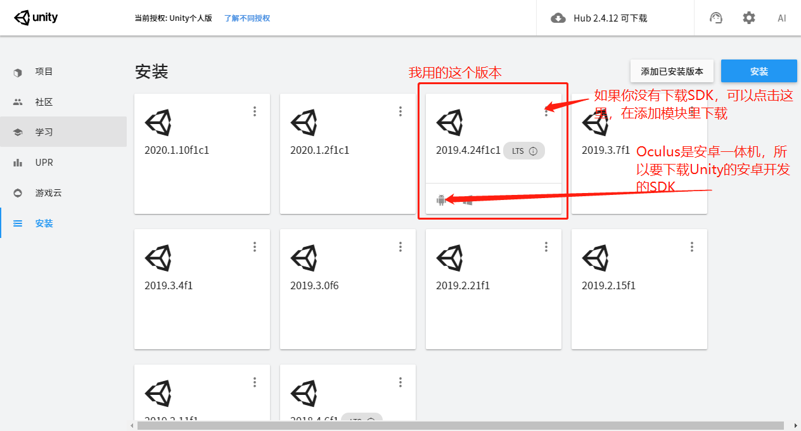The height and width of the screenshot is (431, 801).
Task: Open the three-dot menu for 2019.4.24f1c1
Action: [546, 111]
